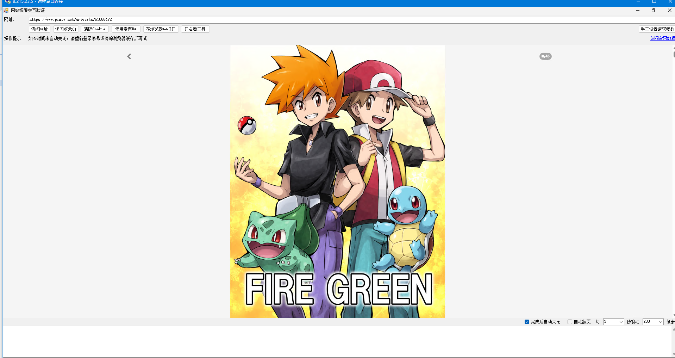Click the 手工设置请求参数 button
The image size is (675, 358).
(657, 29)
